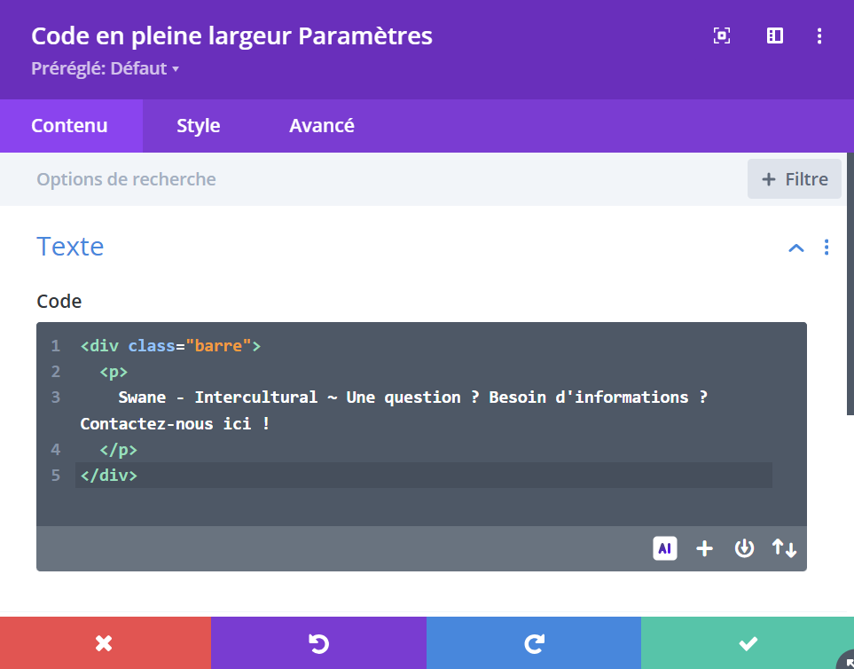Open the header three-dot options menu

pyautogui.click(x=819, y=36)
